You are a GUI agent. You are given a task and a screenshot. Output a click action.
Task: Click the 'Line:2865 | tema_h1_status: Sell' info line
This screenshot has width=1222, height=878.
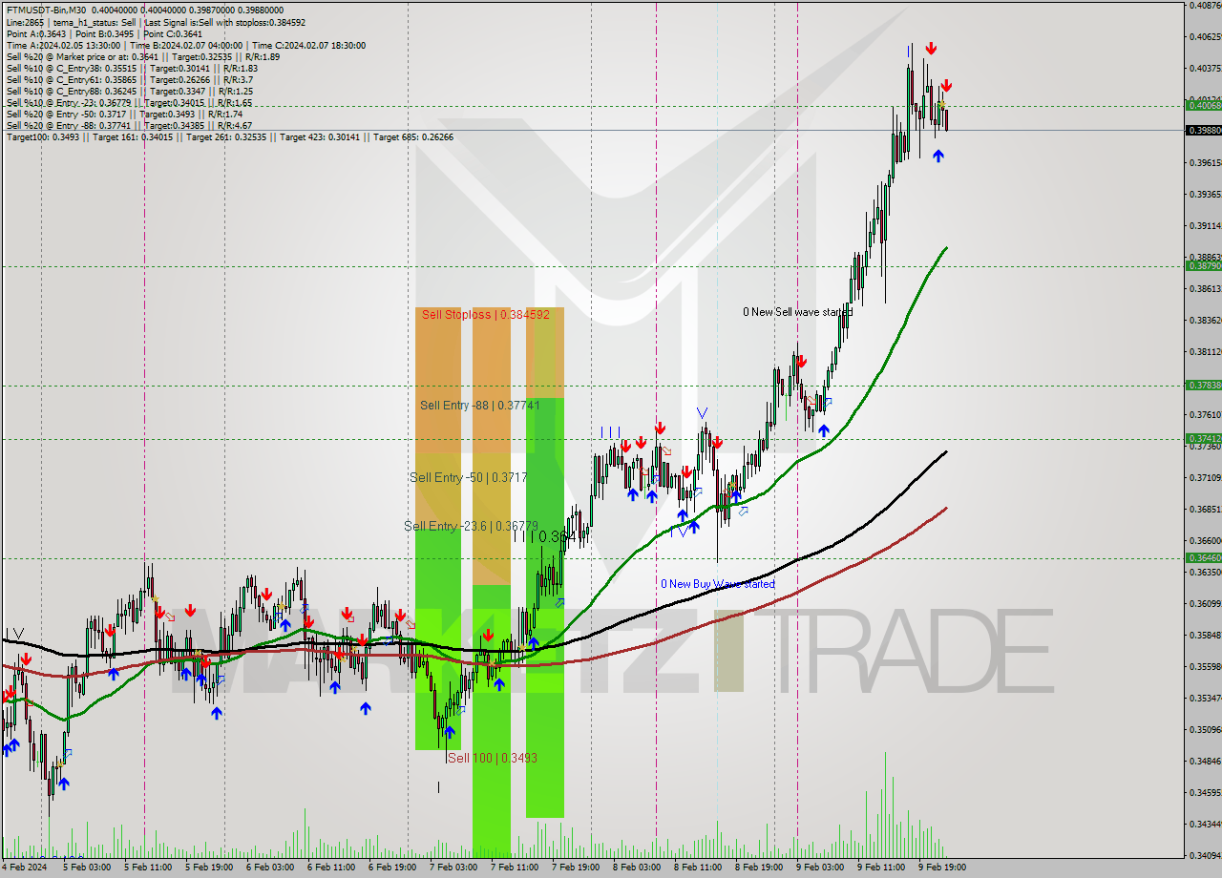pyautogui.click(x=156, y=22)
